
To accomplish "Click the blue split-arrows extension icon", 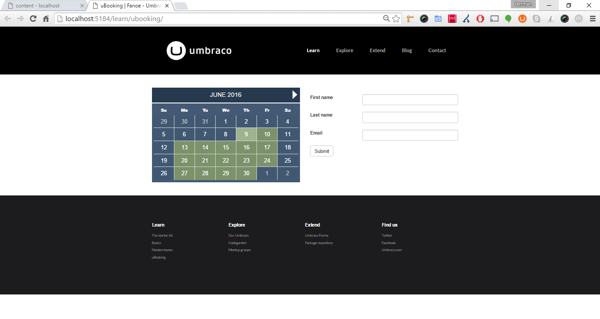I will (x=466, y=18).
